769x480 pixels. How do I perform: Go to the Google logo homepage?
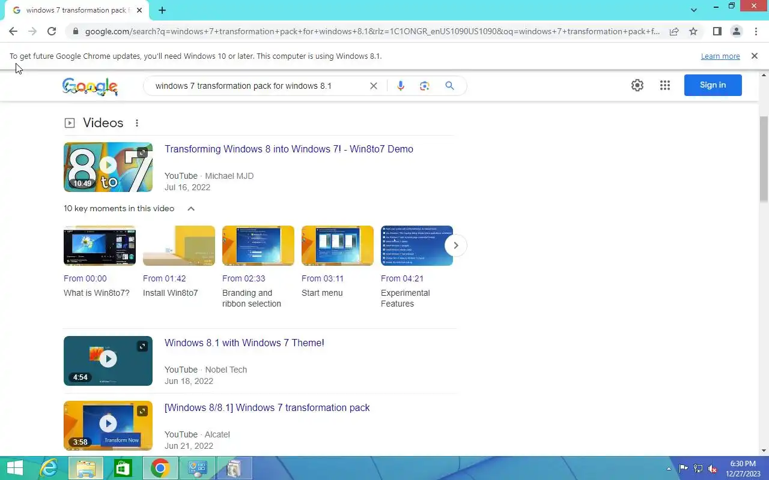click(x=90, y=86)
